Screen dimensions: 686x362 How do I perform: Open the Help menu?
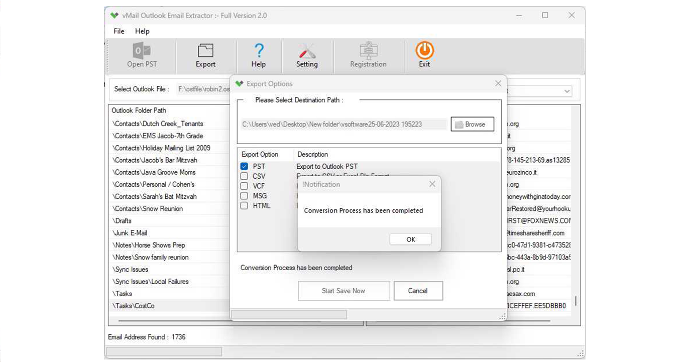click(142, 31)
